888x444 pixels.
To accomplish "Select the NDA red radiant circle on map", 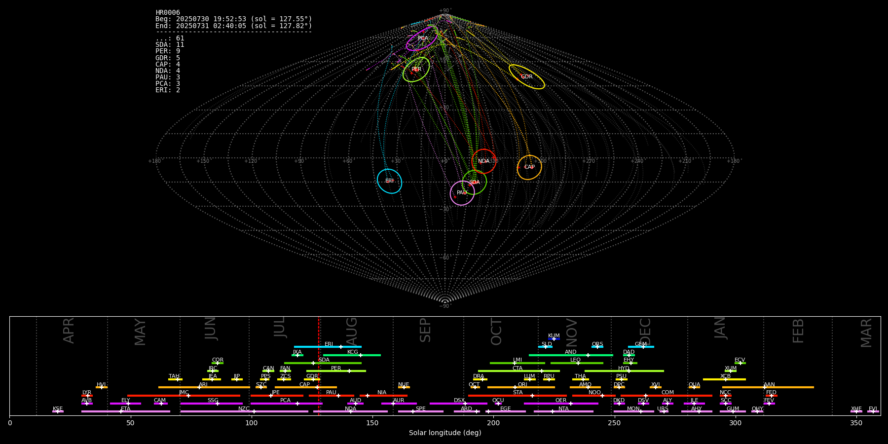I will pos(483,161).
